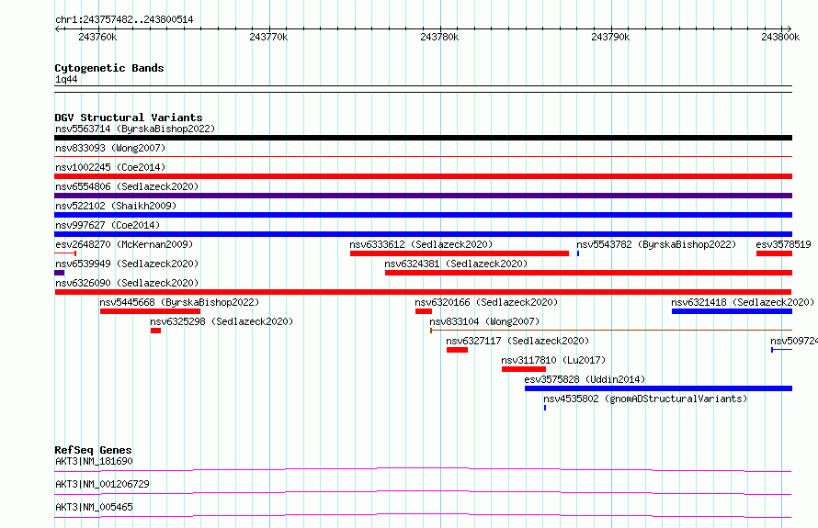Click the 243790k ruler position
This screenshot has width=818, height=528.
point(610,37)
